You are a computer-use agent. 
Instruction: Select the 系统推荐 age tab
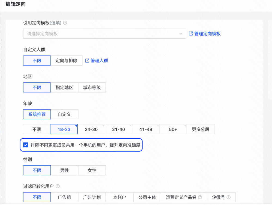click(x=37, y=114)
